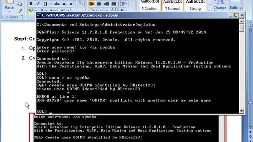Apply the Normal style

[x=172, y=6]
